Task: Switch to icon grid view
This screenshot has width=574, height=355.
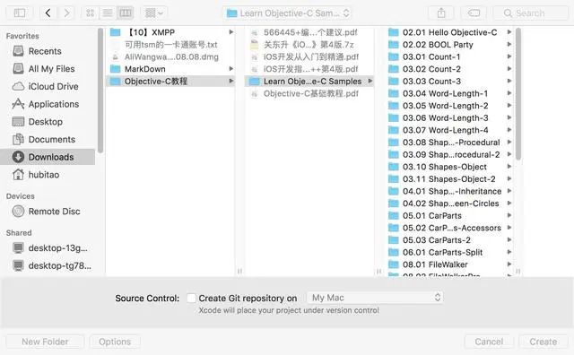Action: (x=90, y=13)
